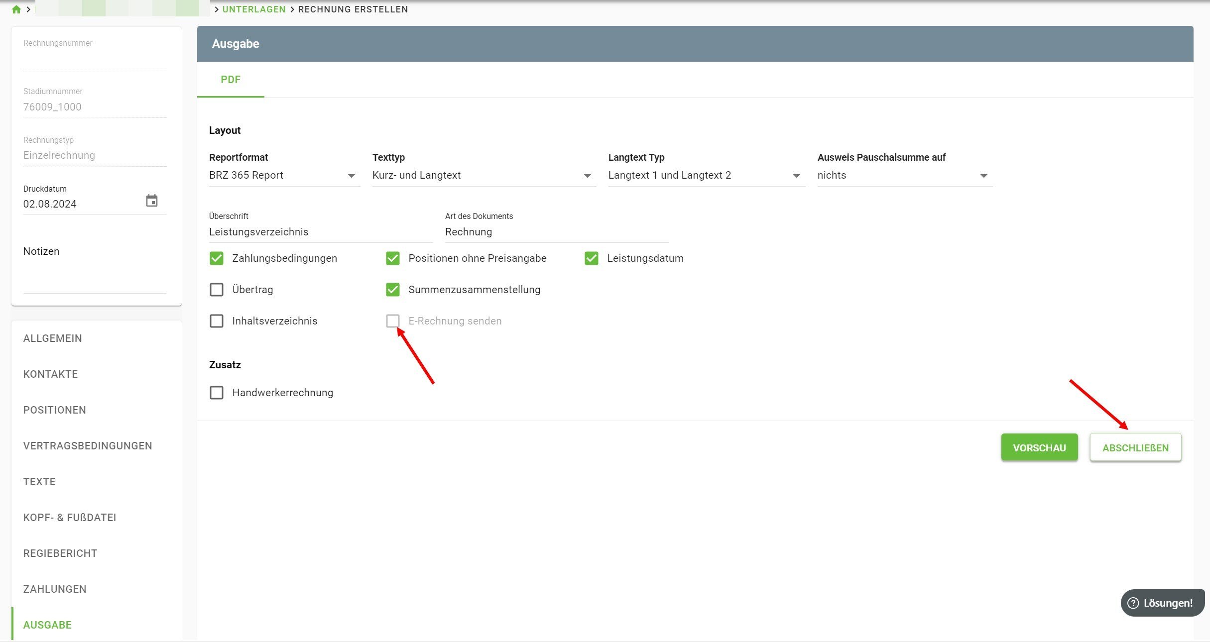This screenshot has width=1210, height=642.
Task: Click the Überschrift input field
Action: click(x=320, y=232)
